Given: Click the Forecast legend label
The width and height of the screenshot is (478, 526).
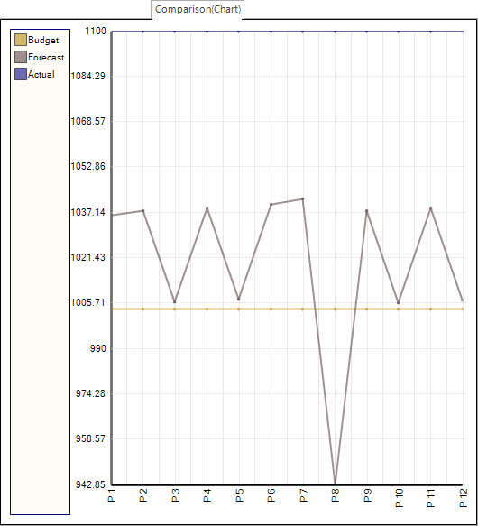Looking at the screenshot, I should [x=46, y=58].
